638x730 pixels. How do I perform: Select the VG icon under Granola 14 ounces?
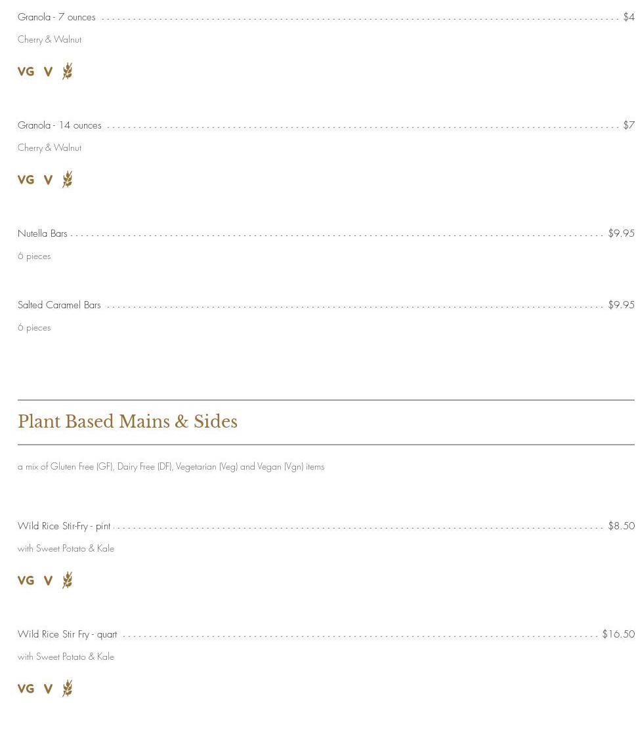point(26,180)
